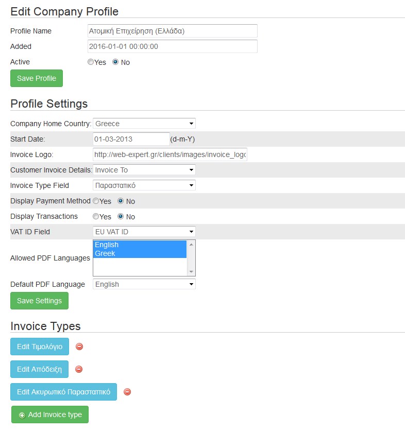Select Greek in Allowed PDF Languages list
405x432 pixels.
pos(140,253)
